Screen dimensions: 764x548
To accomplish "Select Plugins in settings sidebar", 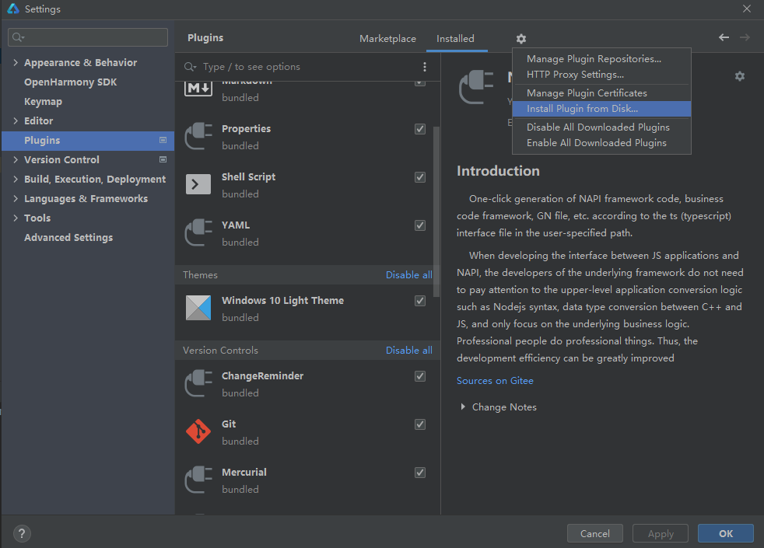I will 88,140.
